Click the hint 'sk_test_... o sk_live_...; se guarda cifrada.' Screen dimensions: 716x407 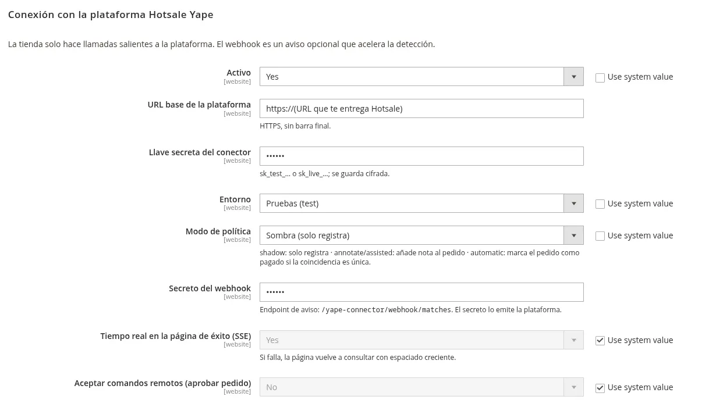coord(324,174)
